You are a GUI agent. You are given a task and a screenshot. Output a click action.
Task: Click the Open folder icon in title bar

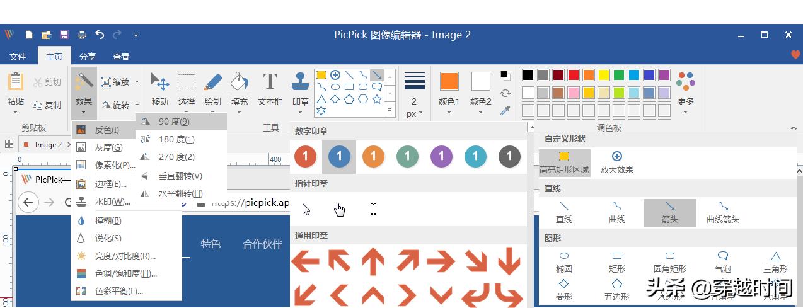pos(46,35)
